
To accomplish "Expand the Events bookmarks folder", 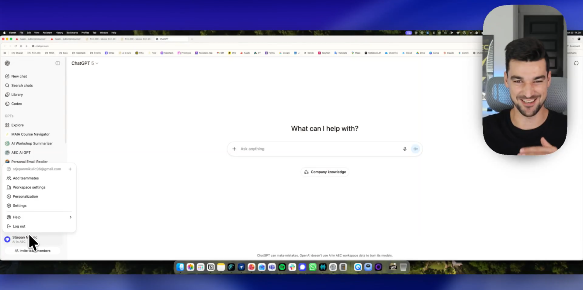I will pyautogui.click(x=95, y=53).
